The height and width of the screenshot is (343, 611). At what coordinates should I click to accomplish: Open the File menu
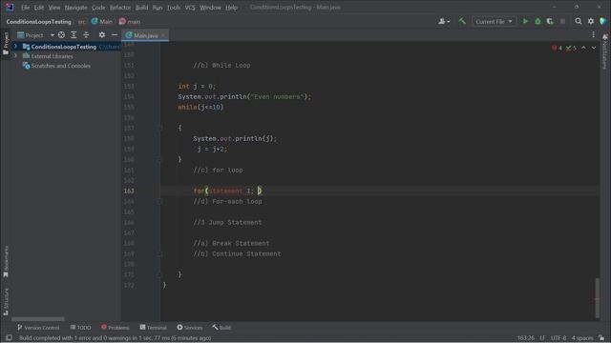pos(26,8)
